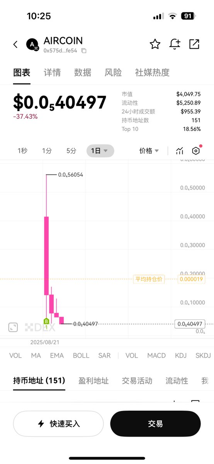Switch to the 详情 tab

(x=52, y=72)
